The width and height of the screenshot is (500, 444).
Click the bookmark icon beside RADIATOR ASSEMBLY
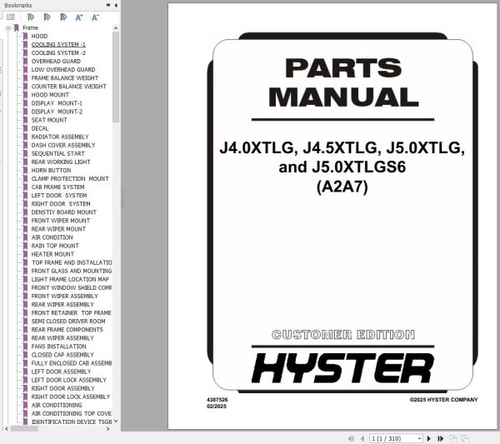[26, 137]
